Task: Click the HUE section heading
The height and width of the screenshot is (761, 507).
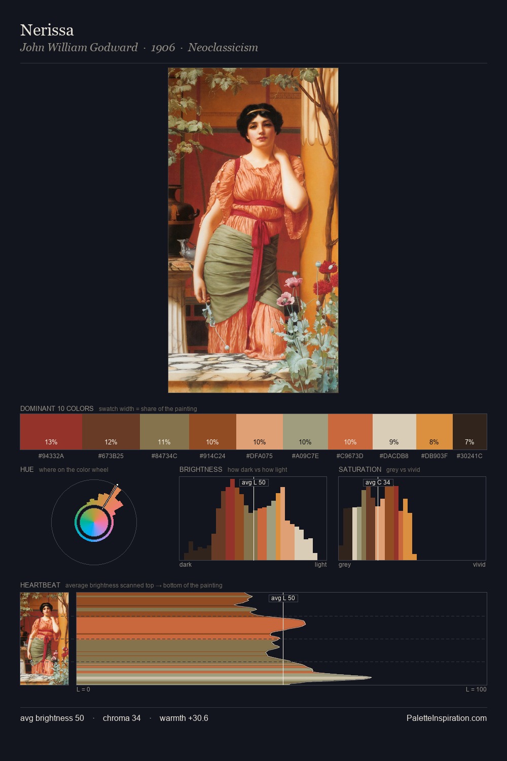Action: pyautogui.click(x=27, y=469)
